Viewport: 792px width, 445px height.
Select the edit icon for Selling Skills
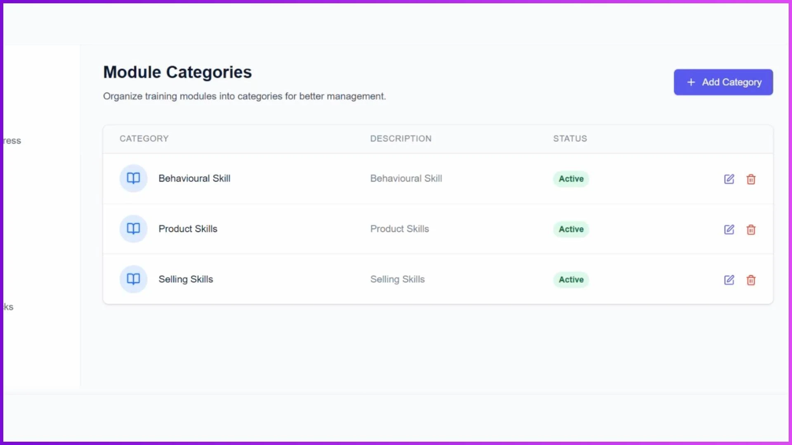[729, 280]
